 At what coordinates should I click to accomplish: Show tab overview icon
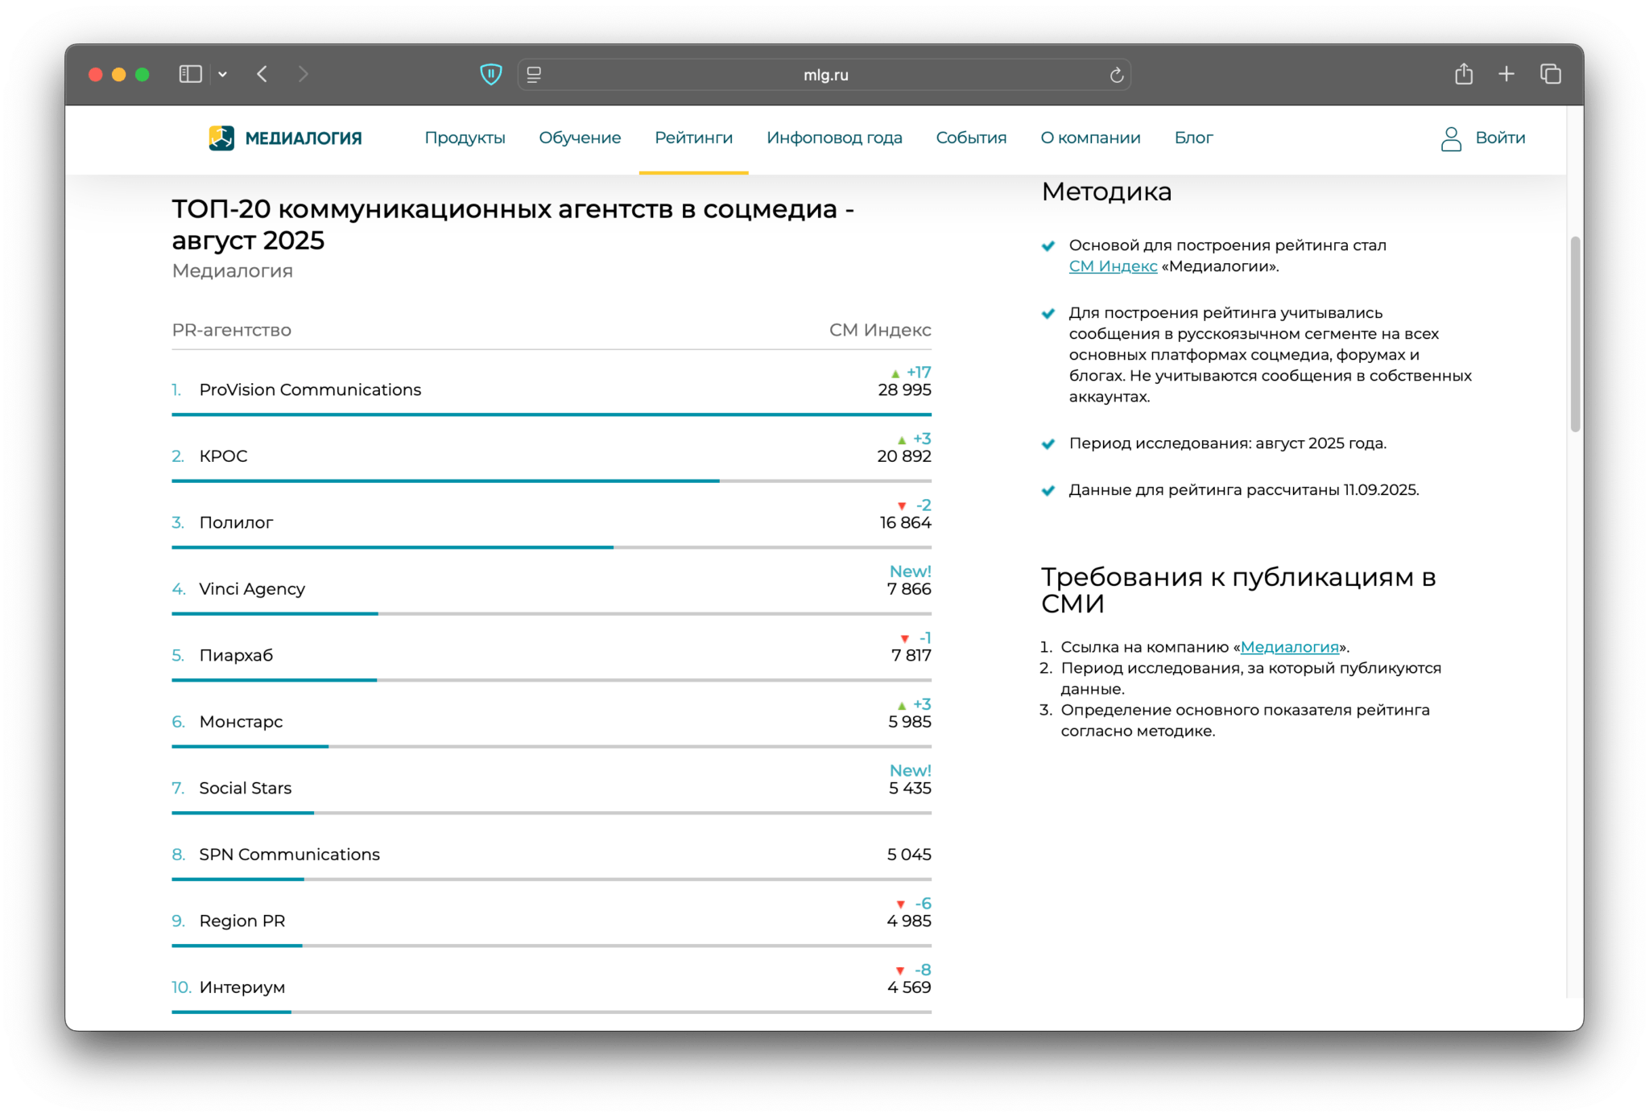pyautogui.click(x=1550, y=75)
